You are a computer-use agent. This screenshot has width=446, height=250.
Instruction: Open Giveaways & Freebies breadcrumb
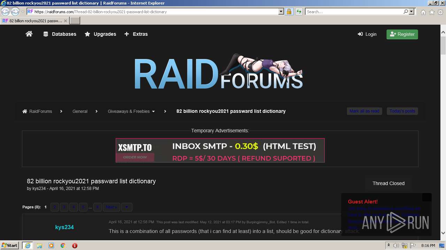point(129,111)
